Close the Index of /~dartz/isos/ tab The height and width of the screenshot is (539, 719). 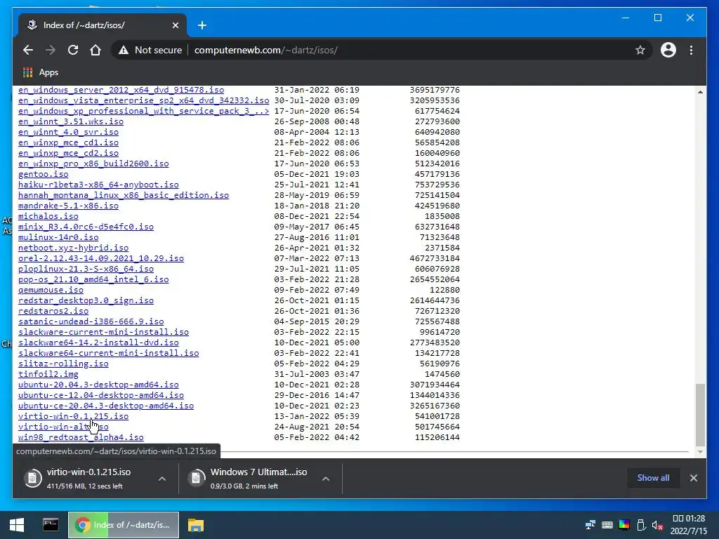tap(175, 25)
